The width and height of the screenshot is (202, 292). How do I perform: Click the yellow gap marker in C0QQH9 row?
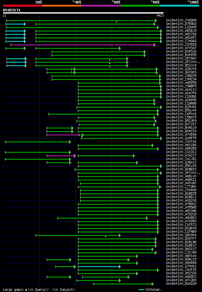(116, 22)
